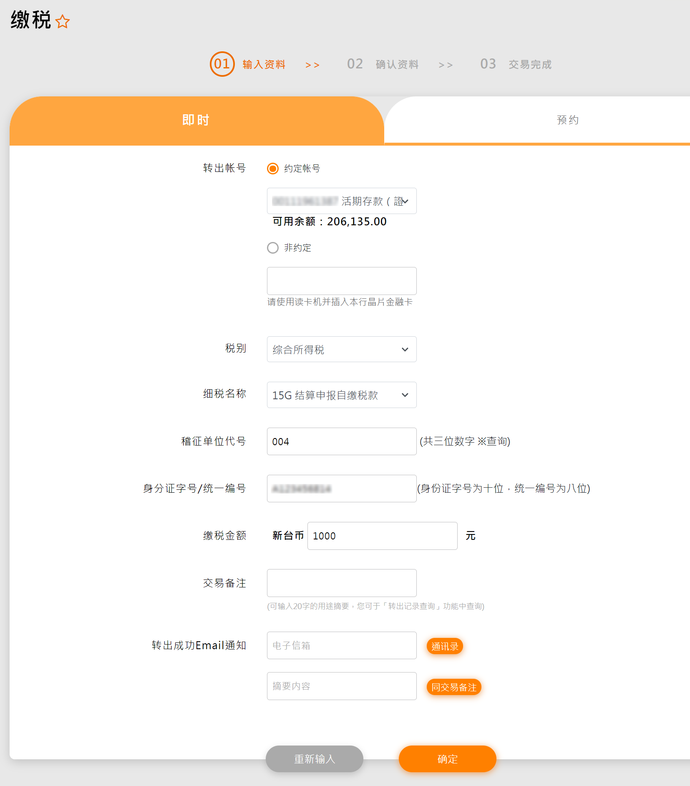Image resolution: width=690 pixels, height=786 pixels.
Task: Click the 非约定 card account field
Action: [341, 281]
